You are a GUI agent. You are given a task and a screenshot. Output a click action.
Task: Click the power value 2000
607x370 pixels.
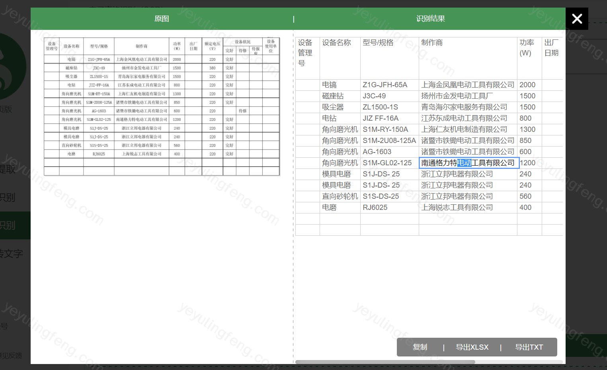point(529,85)
